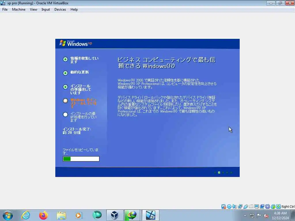Open Windows Media Player from the taskbar
295x221 pixels.
79,215
